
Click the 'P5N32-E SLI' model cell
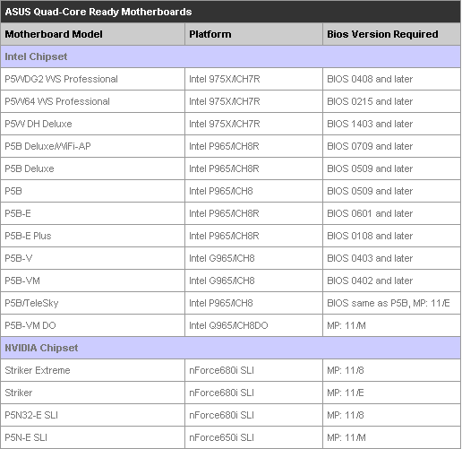click(92, 415)
